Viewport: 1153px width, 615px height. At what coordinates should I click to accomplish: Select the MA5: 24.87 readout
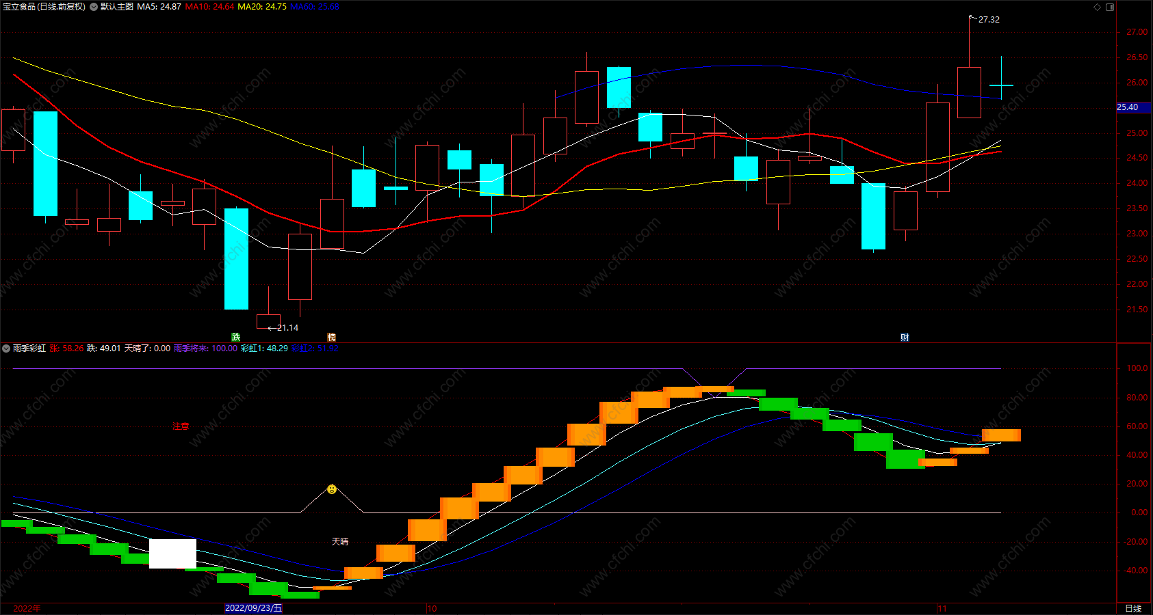pos(159,7)
